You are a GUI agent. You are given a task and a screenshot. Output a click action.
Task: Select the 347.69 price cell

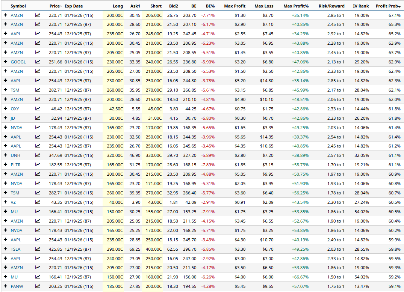(55, 155)
